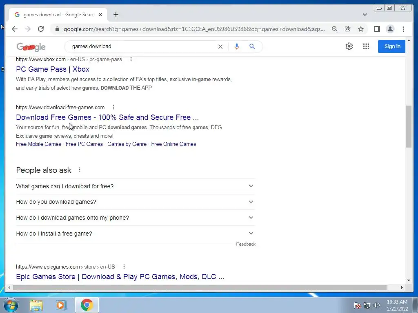418x313 pixels.
Task: Click the zoom magnifier in the address bar
Action: (x=335, y=29)
